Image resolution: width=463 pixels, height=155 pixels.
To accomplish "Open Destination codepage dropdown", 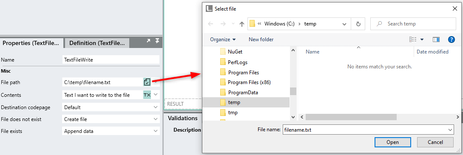I will point(156,107).
